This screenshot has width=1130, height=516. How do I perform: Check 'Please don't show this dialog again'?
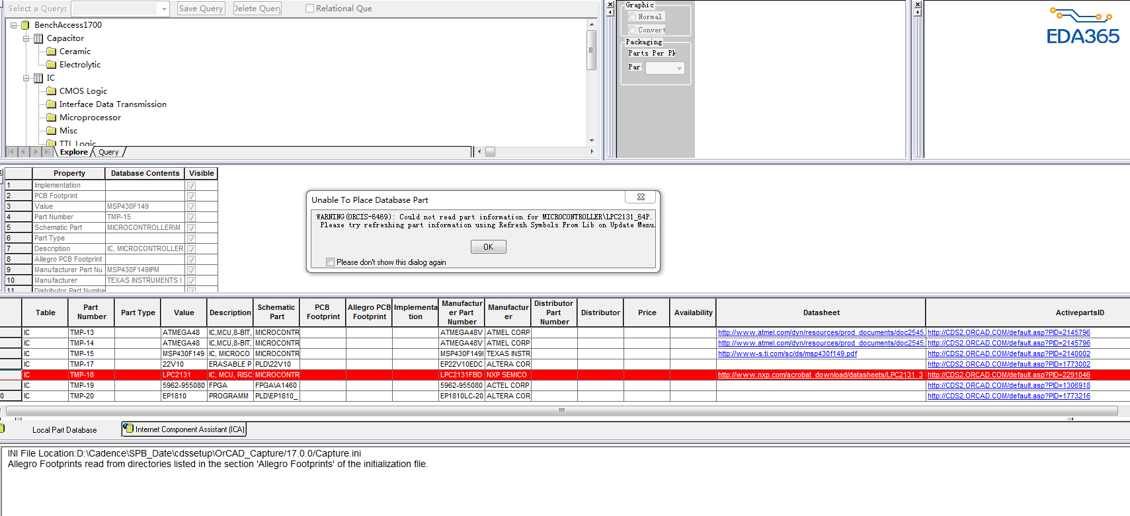(x=330, y=262)
